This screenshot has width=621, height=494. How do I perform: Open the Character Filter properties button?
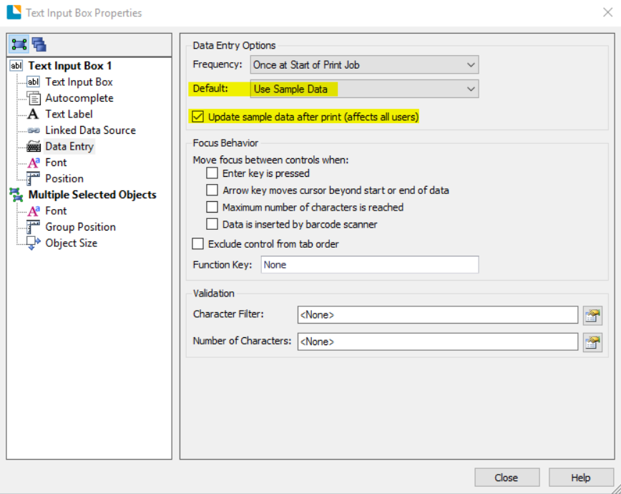[x=592, y=315]
